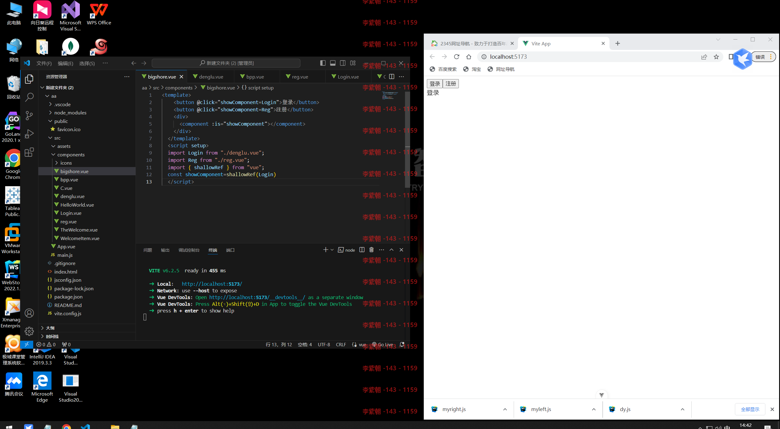Split the terminal pane
Viewport: 780px width, 429px height.
point(362,250)
